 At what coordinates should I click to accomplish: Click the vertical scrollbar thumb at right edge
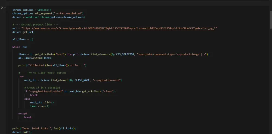271,20
